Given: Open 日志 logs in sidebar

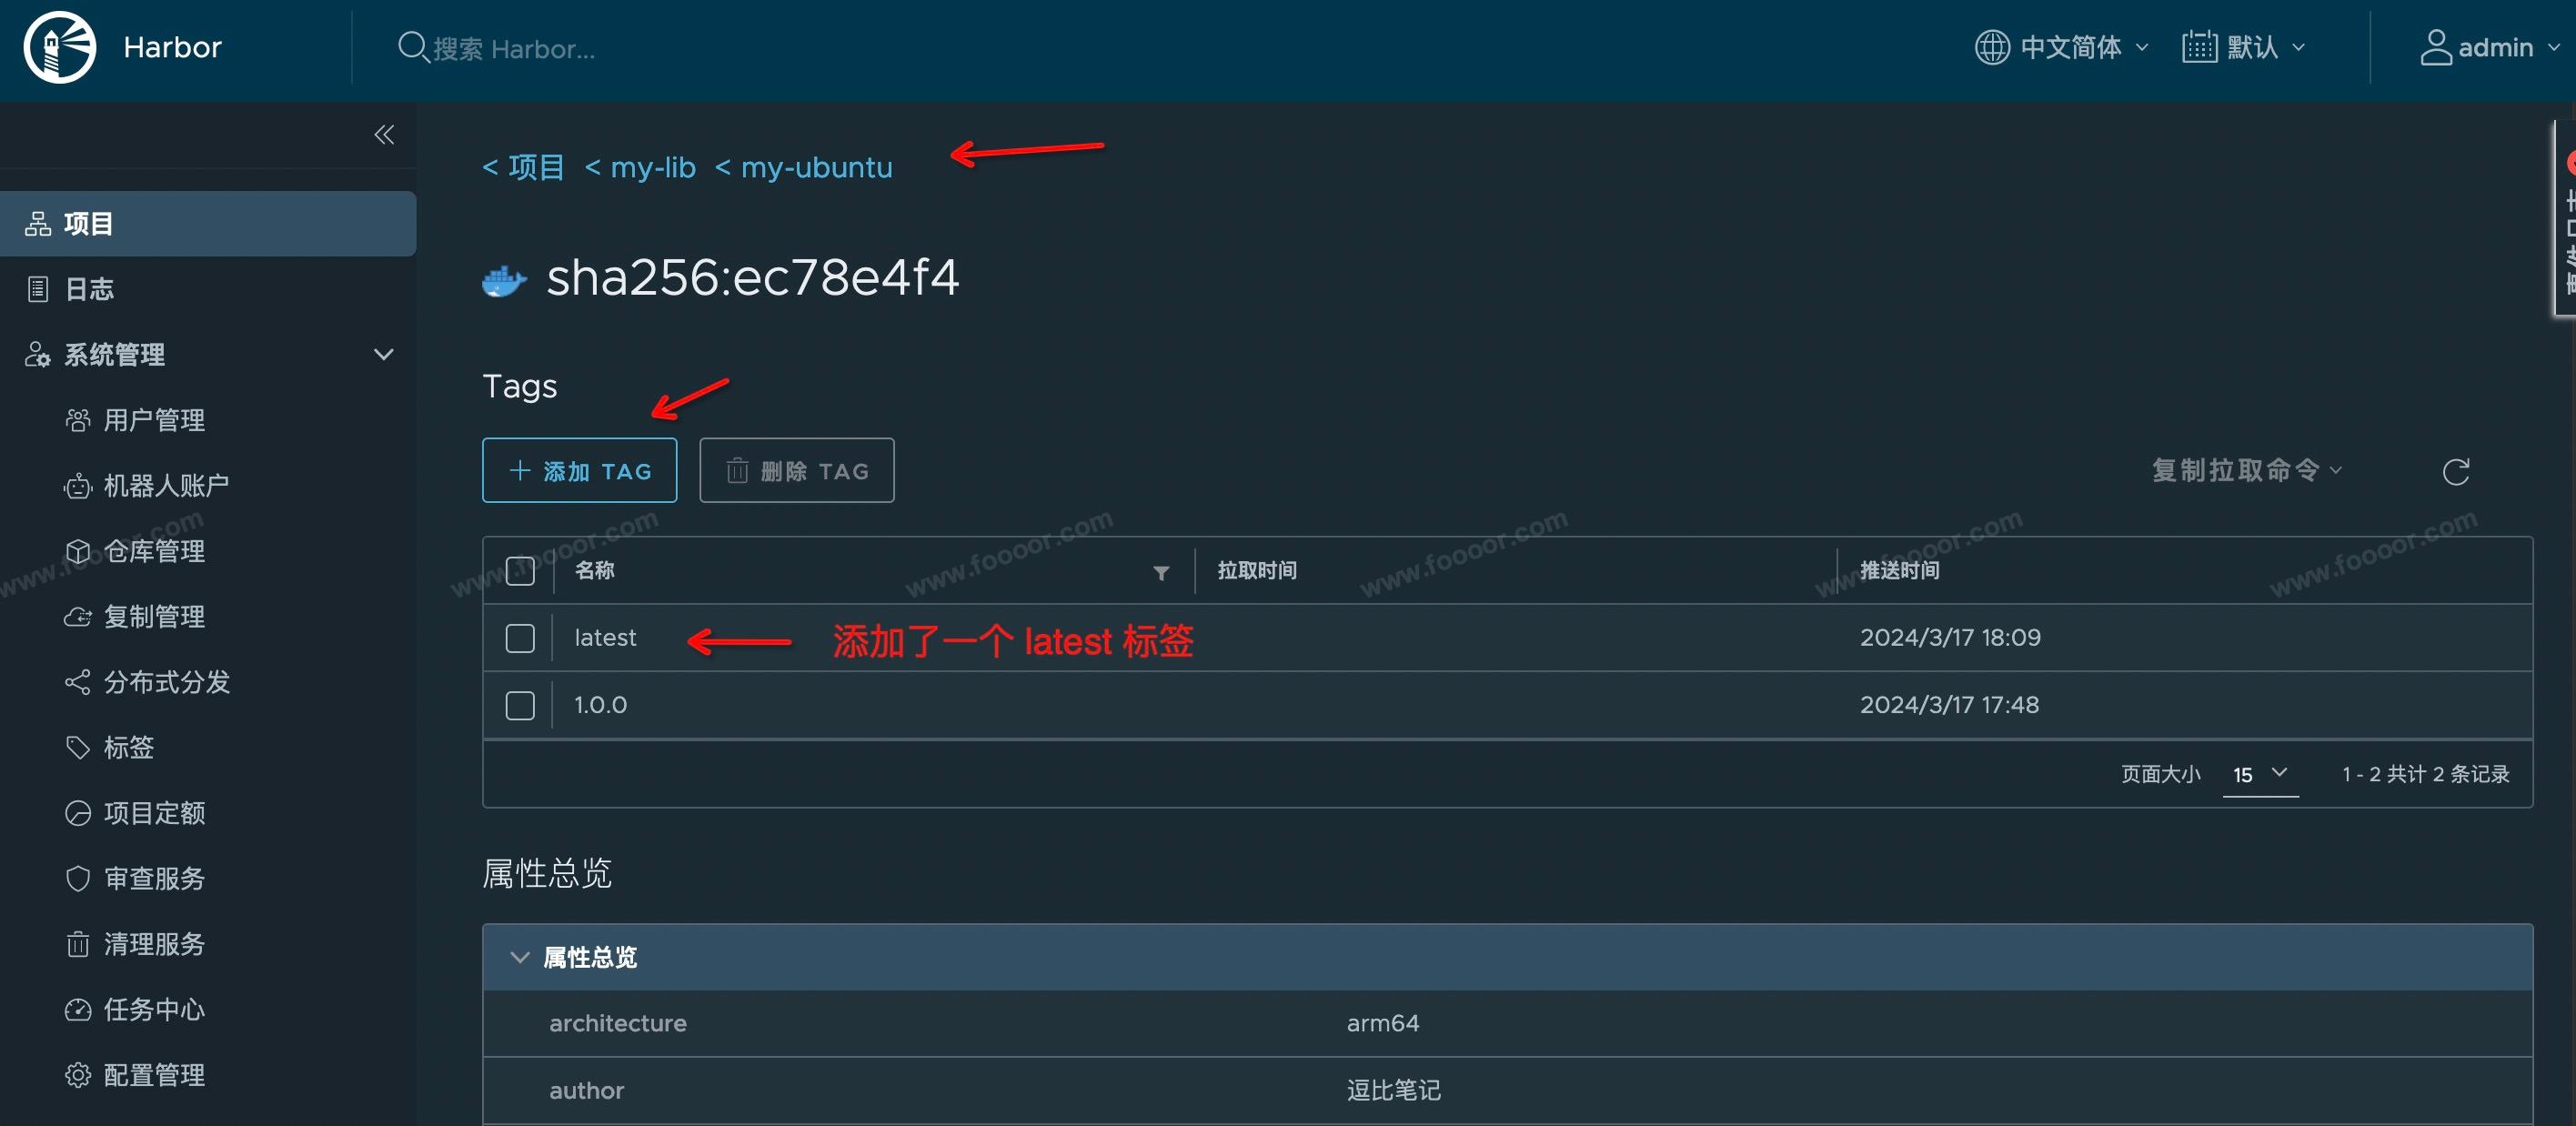Looking at the screenshot, I should click(89, 289).
